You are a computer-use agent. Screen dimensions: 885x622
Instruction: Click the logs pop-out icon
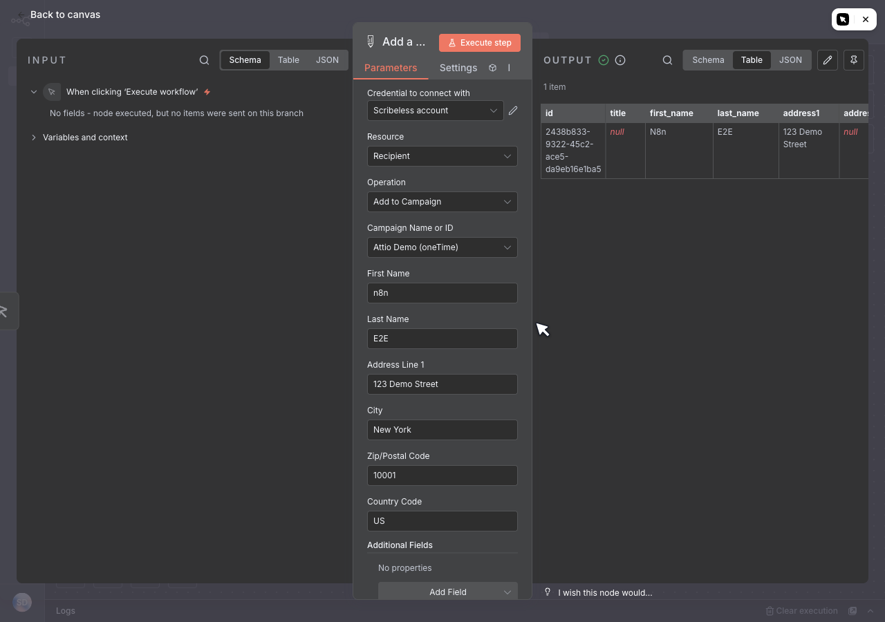click(x=853, y=611)
